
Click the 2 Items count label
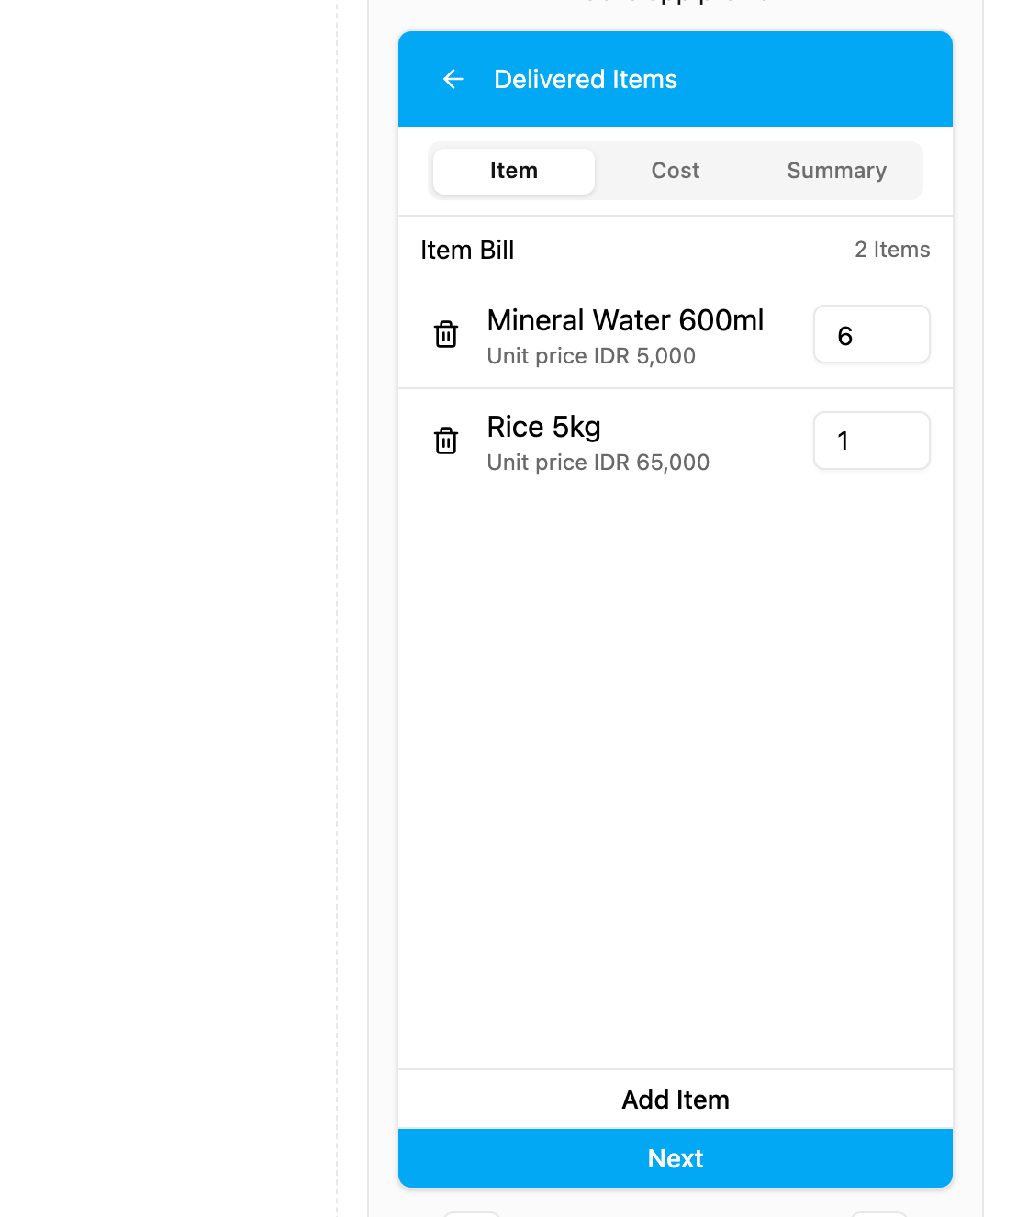click(x=892, y=250)
